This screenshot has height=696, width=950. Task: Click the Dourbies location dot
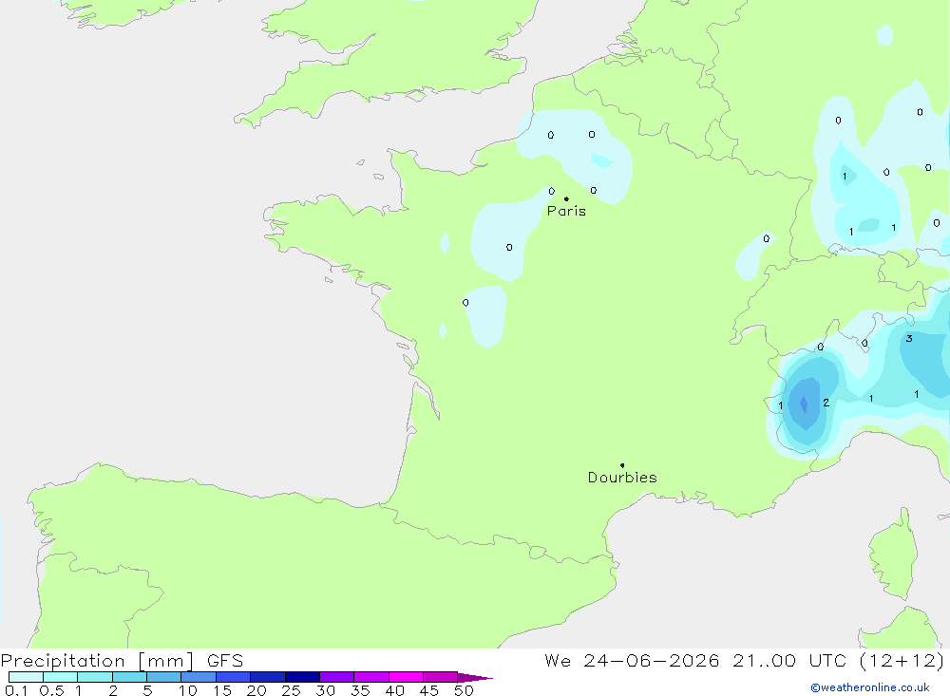pos(622,465)
